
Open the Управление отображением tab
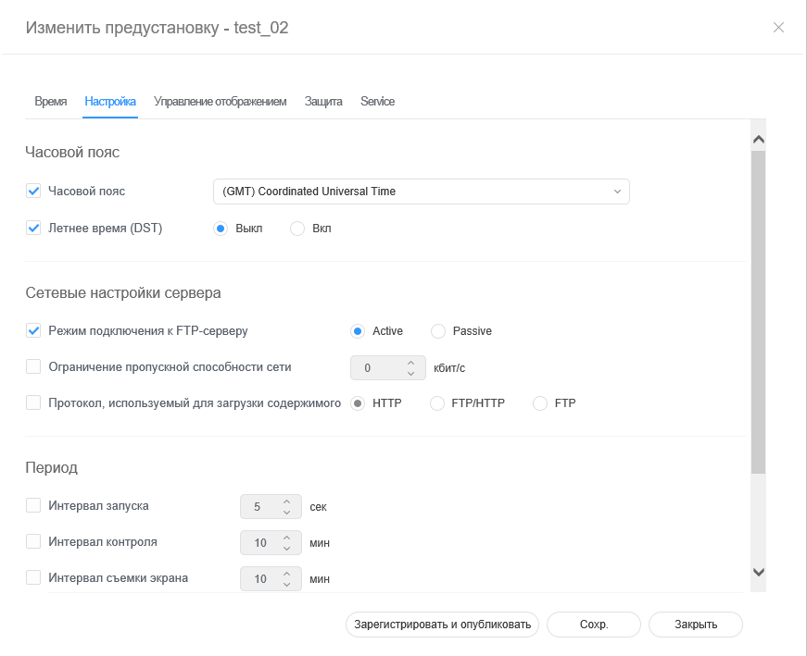point(220,102)
